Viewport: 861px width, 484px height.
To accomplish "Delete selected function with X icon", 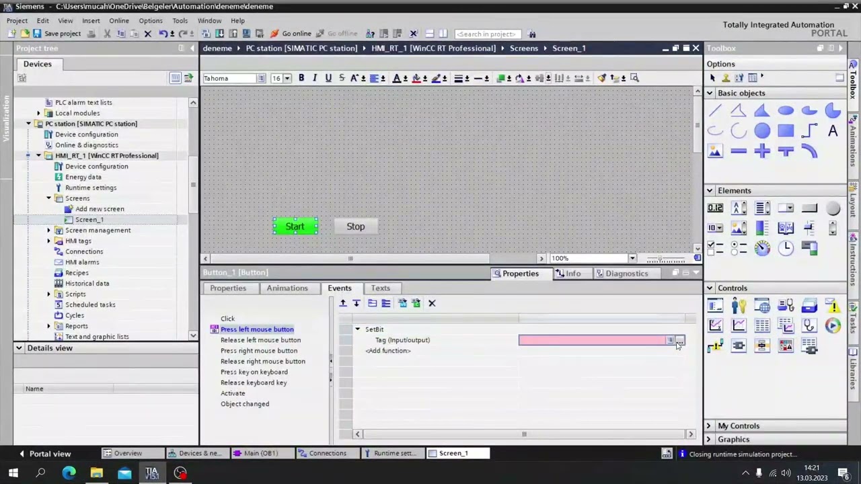I will coord(432,303).
